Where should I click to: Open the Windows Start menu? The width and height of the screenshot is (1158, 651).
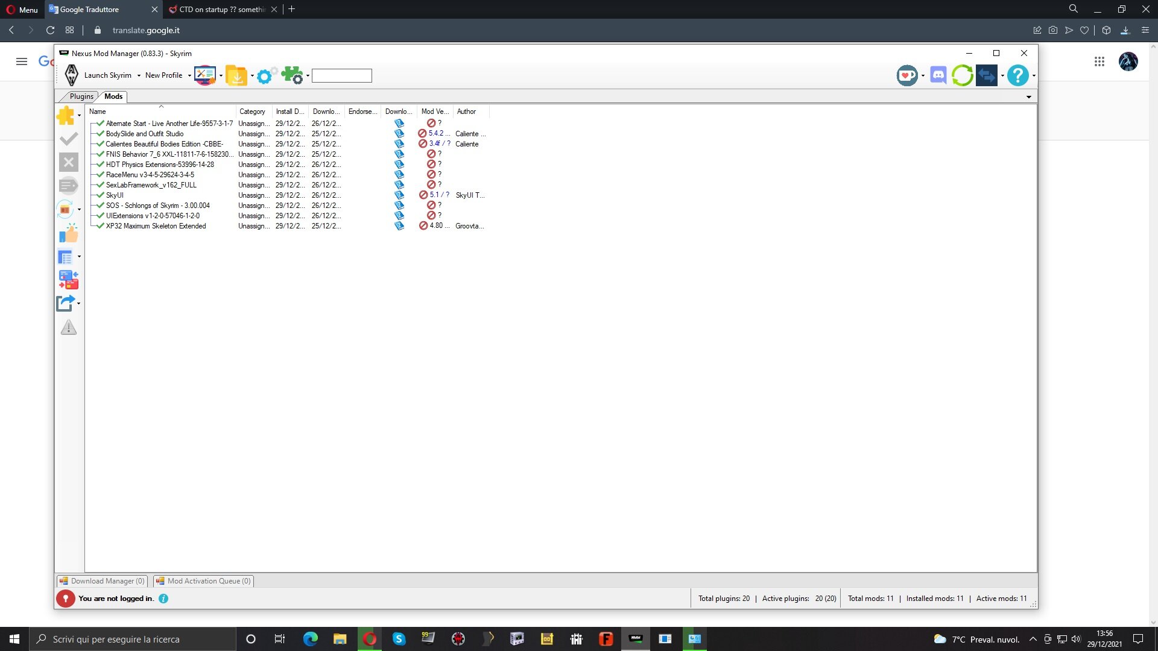14,639
